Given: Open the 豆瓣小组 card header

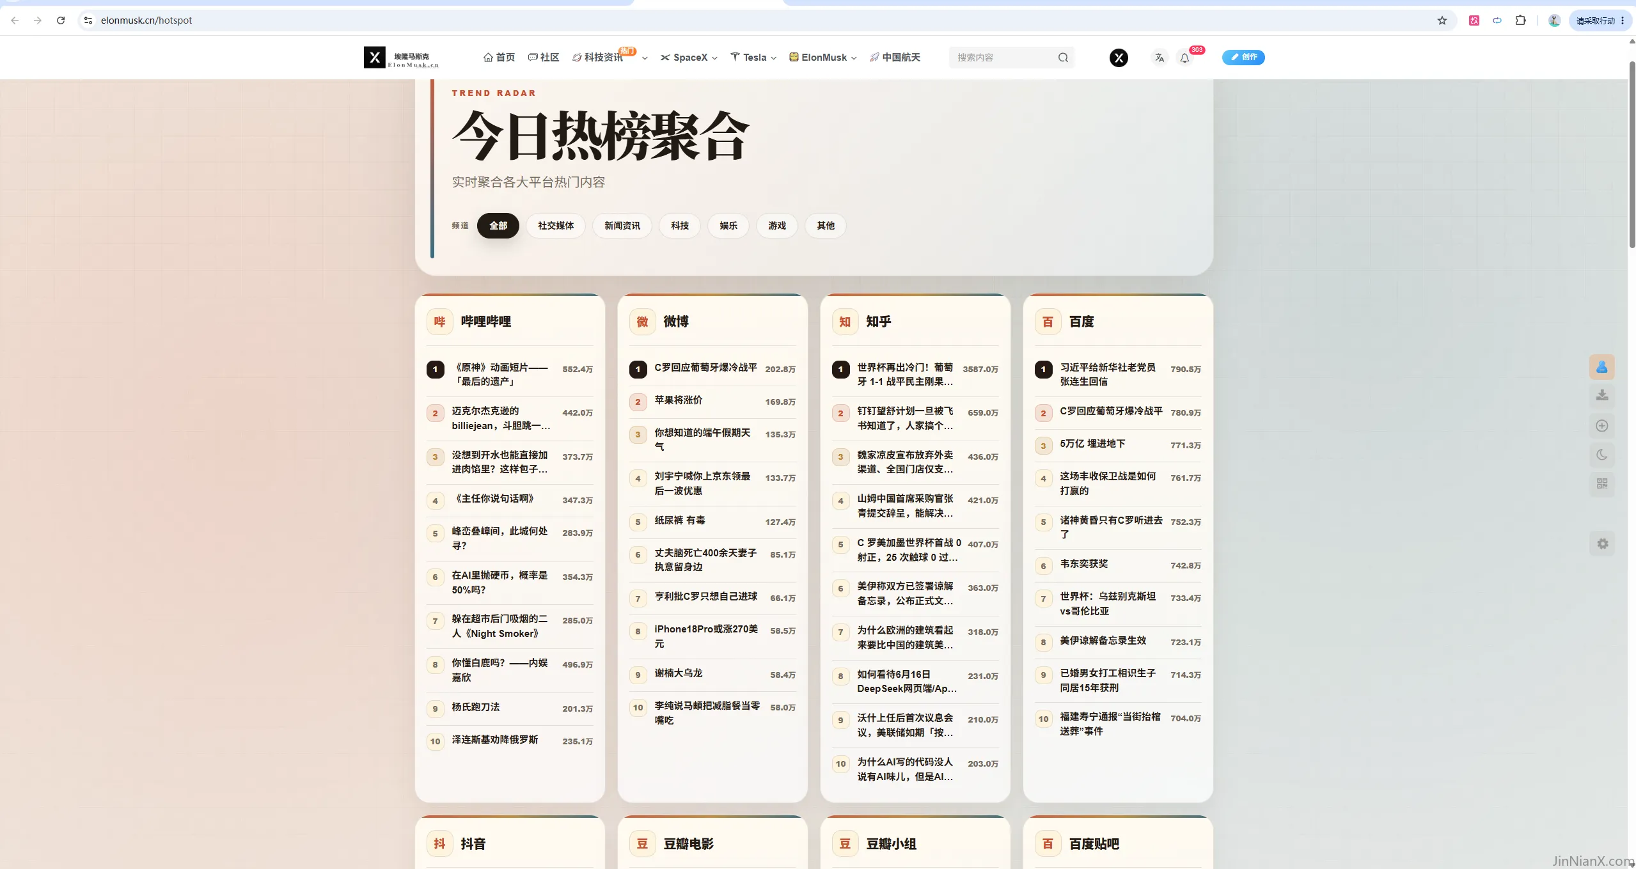Looking at the screenshot, I should click(915, 844).
